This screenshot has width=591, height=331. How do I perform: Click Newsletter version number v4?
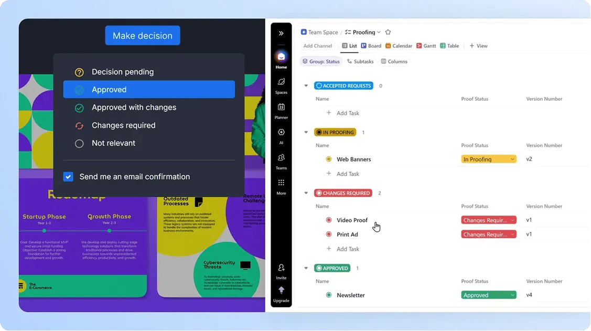point(529,295)
